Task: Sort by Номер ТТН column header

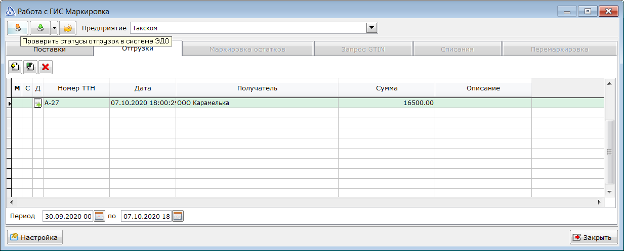Action: click(x=76, y=88)
